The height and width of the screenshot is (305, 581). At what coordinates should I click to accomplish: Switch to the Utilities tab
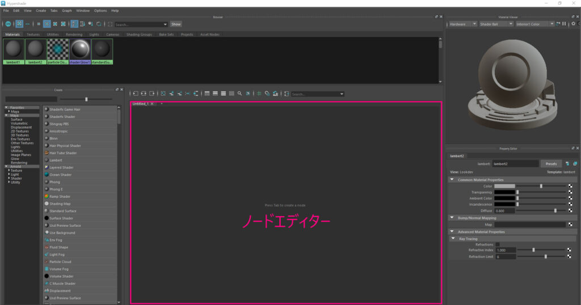(53, 35)
